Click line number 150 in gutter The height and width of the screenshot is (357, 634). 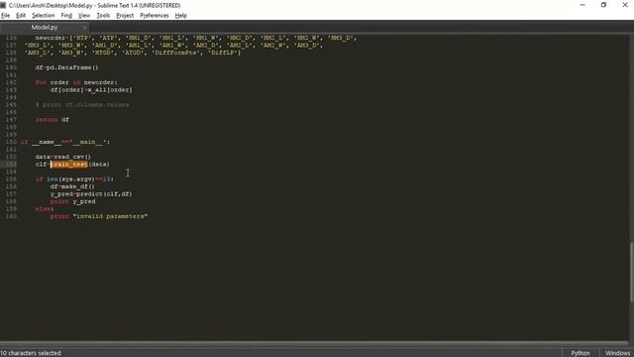click(11, 142)
